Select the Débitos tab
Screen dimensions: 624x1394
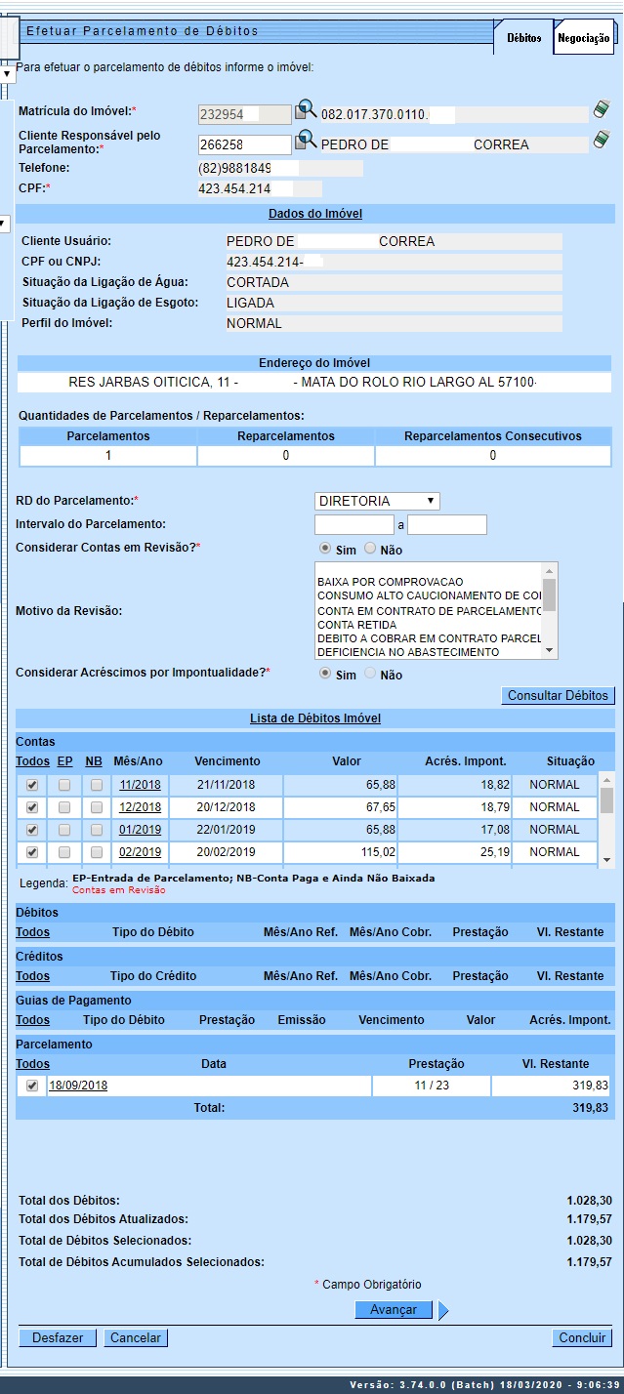[524, 38]
